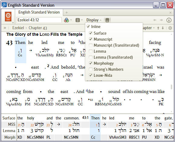Click 'holy' in the interlinear Surface row
The height and width of the screenshot is (142, 175).
coord(31,118)
